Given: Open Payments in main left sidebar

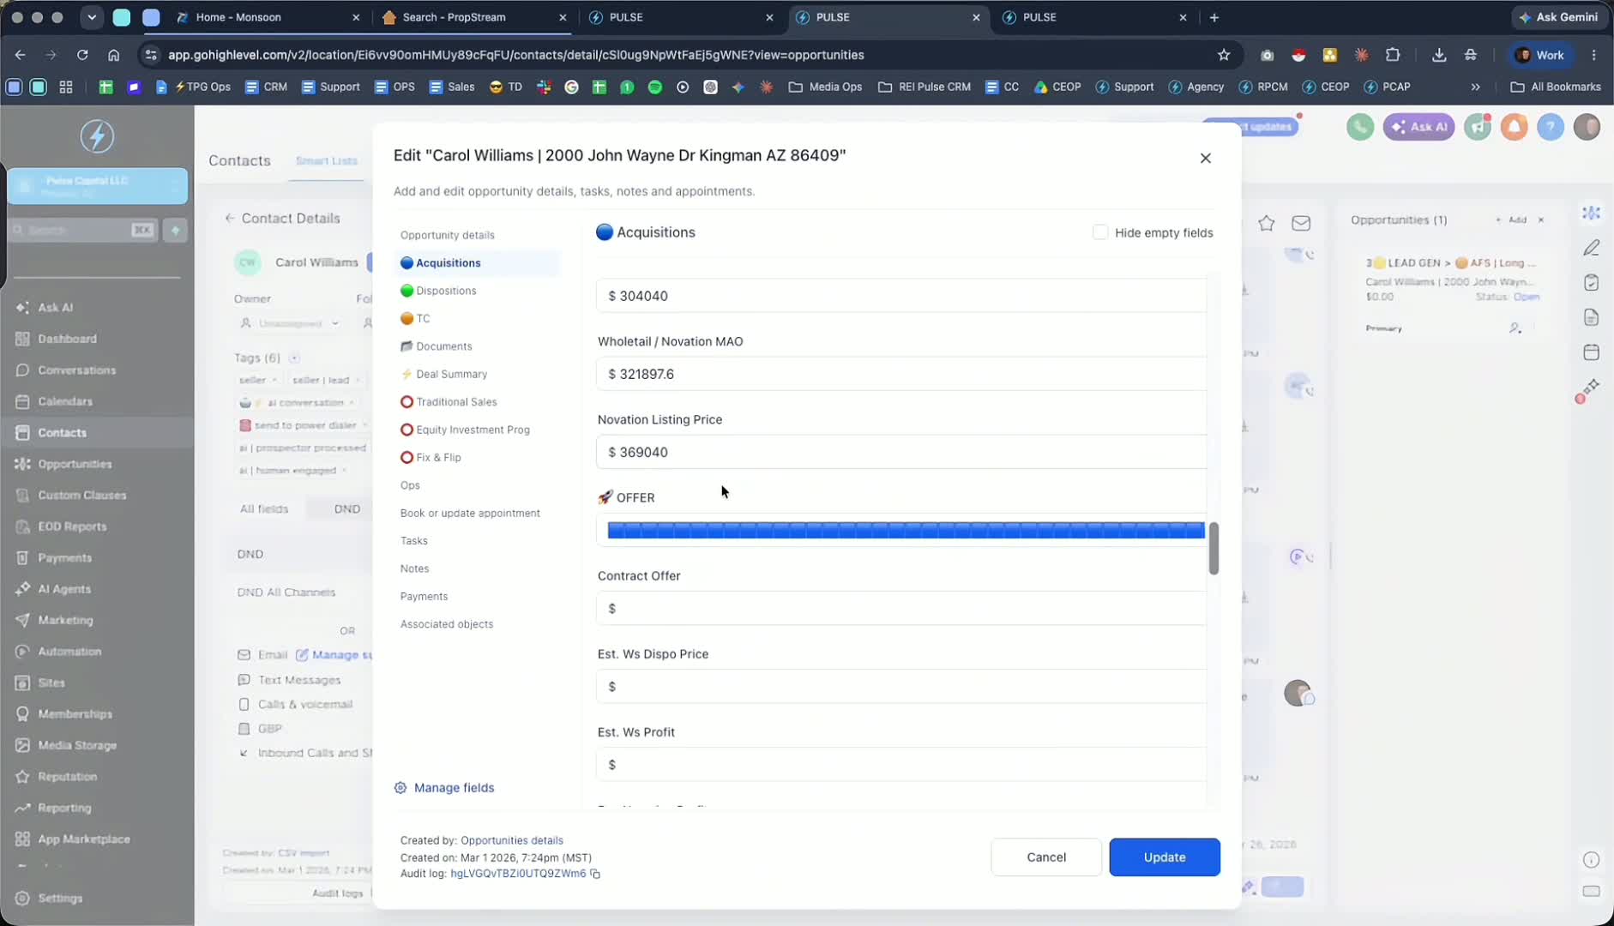Looking at the screenshot, I should click(64, 558).
